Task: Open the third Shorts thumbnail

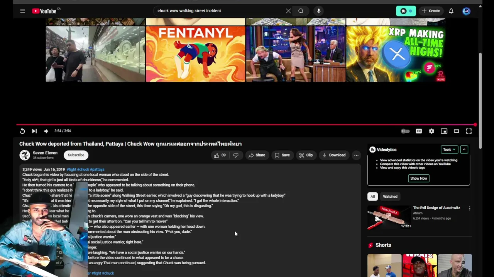Action: click(455, 265)
